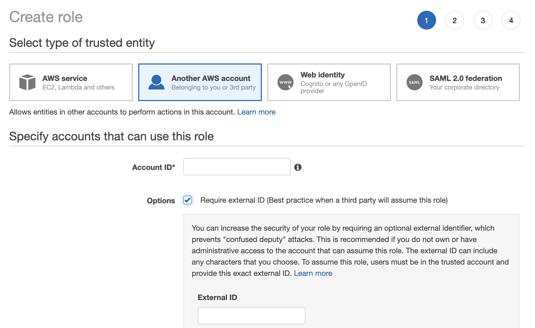This screenshot has height=328, width=535.
Task: Click the 'Create role' heading
Action: click(46, 17)
